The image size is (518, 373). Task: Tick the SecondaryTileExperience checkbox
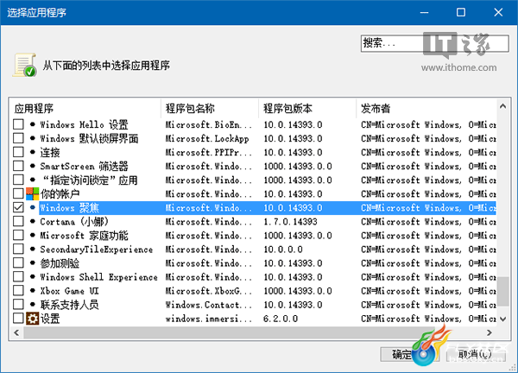pyautogui.click(x=18, y=250)
